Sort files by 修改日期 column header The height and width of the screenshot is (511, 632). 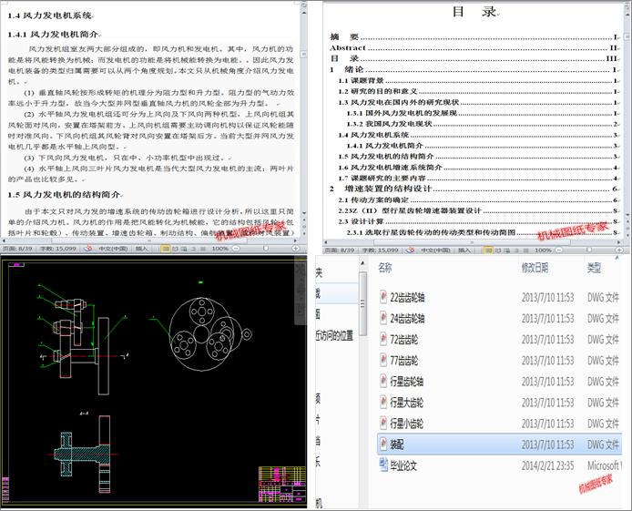tap(535, 267)
